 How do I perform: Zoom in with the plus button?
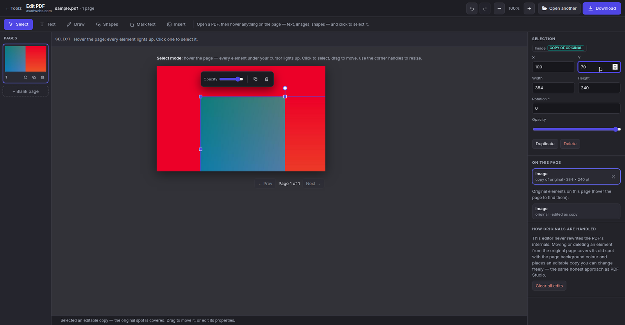pos(529,8)
